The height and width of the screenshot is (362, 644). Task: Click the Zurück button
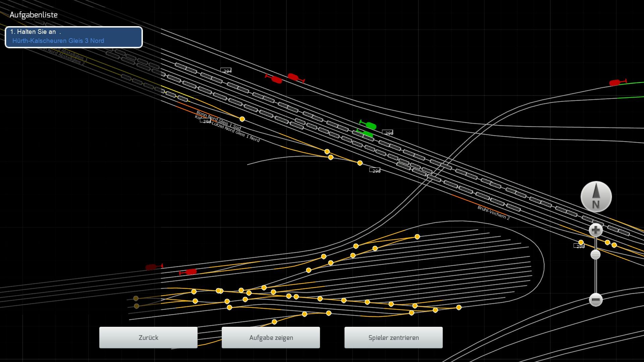click(x=148, y=338)
